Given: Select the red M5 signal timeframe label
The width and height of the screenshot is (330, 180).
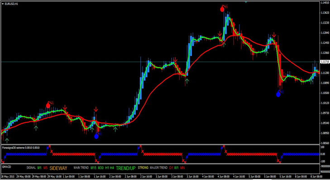Looking at the screenshot, I should pyautogui.click(x=45, y=168).
